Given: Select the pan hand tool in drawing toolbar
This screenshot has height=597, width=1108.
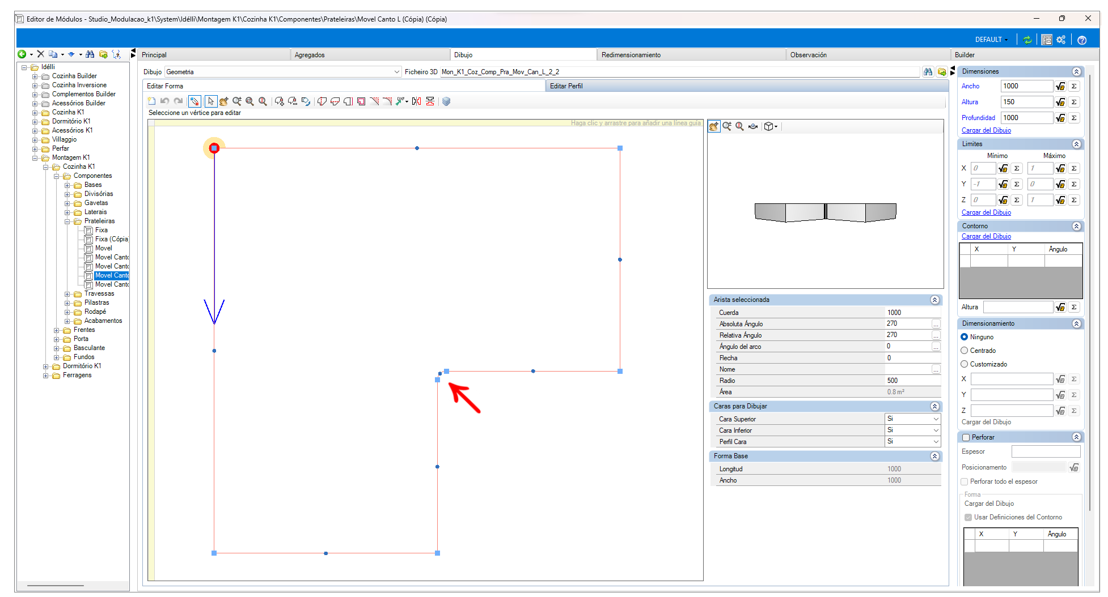Looking at the screenshot, I should tap(224, 101).
